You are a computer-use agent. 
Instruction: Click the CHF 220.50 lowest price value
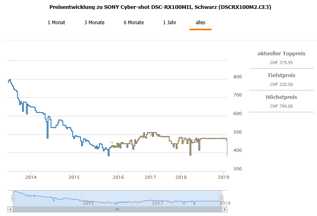(281, 84)
